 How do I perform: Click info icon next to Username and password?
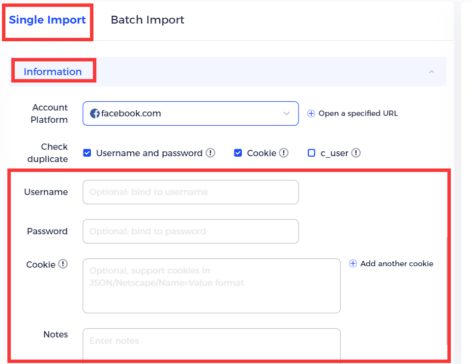pyautogui.click(x=210, y=153)
